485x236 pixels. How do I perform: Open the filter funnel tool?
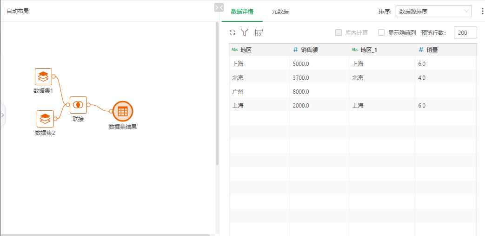tap(245, 32)
